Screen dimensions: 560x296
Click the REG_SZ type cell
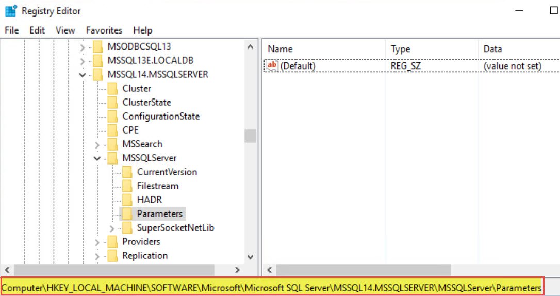tap(406, 65)
